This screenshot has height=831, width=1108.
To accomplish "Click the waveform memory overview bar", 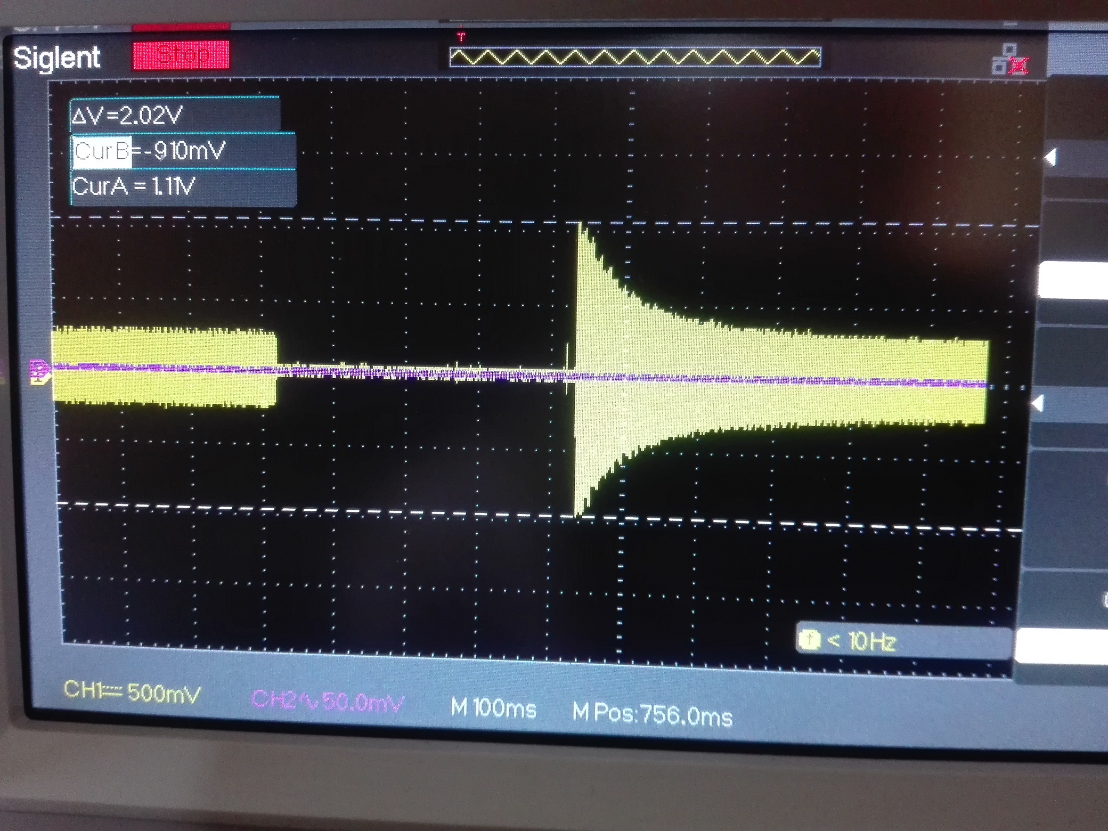I will click(x=634, y=58).
